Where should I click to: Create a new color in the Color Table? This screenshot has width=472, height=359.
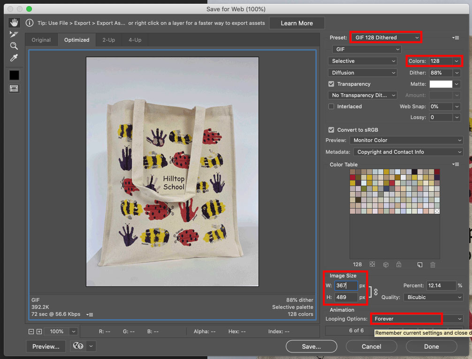click(420, 265)
